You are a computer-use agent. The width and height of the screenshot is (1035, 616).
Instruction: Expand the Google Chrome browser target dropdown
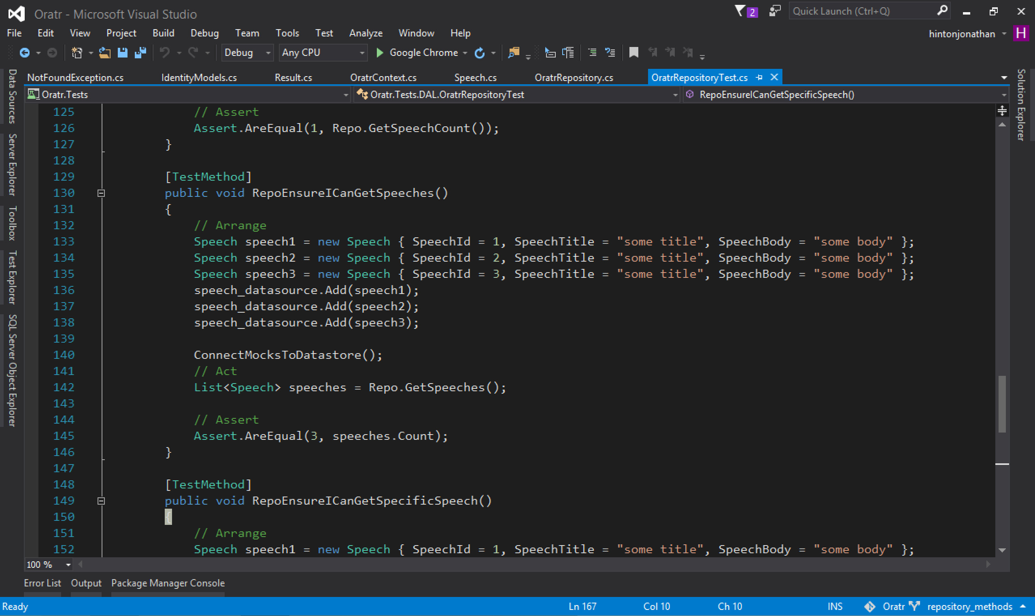(465, 53)
